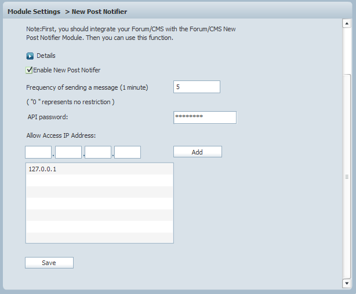Click New Post Notifier breadcrumb title
The height and width of the screenshot is (294, 356).
(99, 12)
